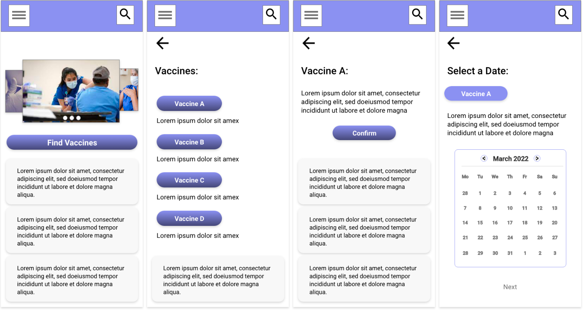Open search on Select a Date screen
Viewport: 583px width, 312px height.
pos(563,15)
